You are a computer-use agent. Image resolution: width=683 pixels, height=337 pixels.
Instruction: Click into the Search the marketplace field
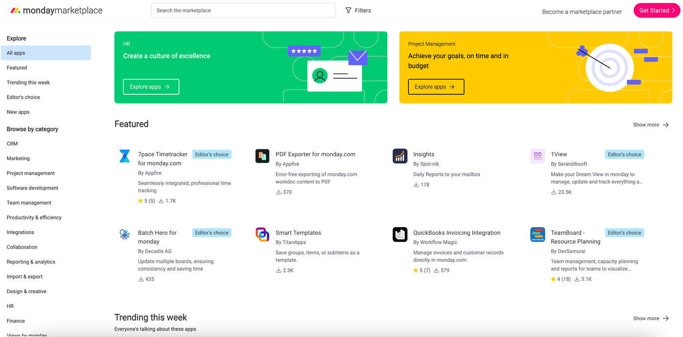pyautogui.click(x=243, y=10)
